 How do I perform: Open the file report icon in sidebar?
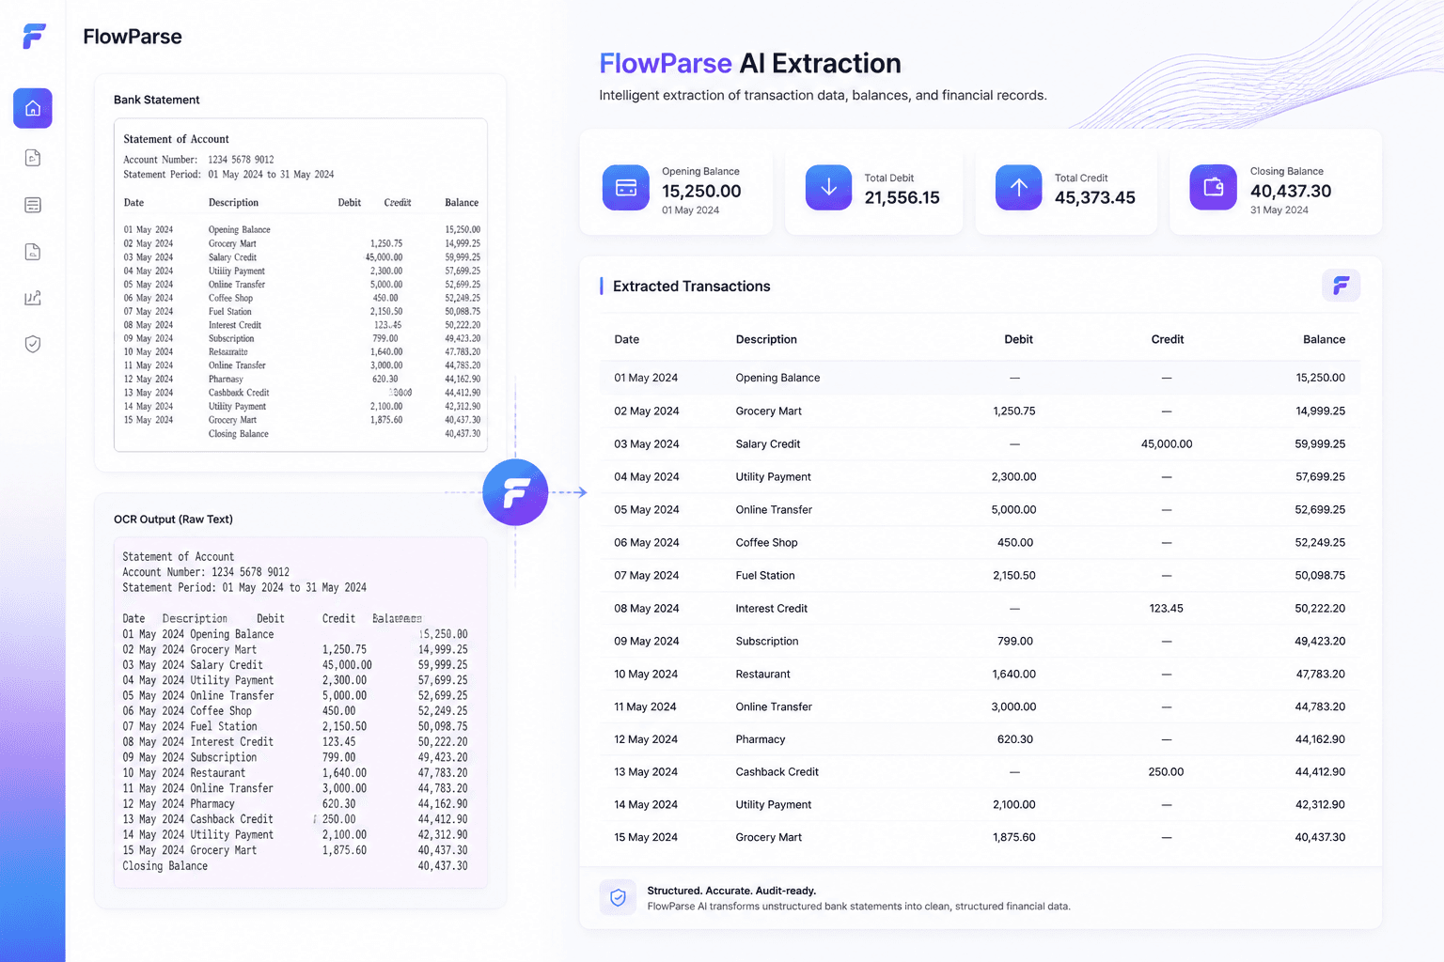(x=33, y=251)
